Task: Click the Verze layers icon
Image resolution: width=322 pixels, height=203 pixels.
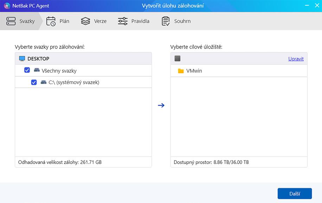Action: (x=85, y=21)
